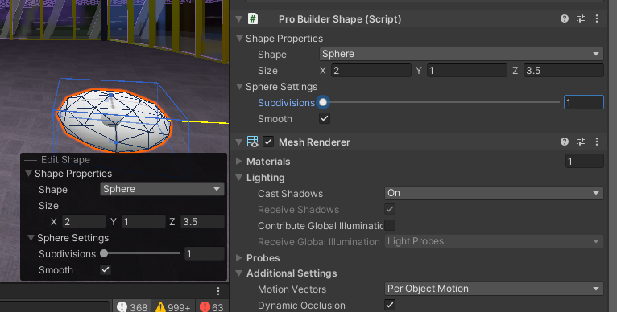Expand the Materials foldout
This screenshot has height=312, width=617.
(x=239, y=161)
